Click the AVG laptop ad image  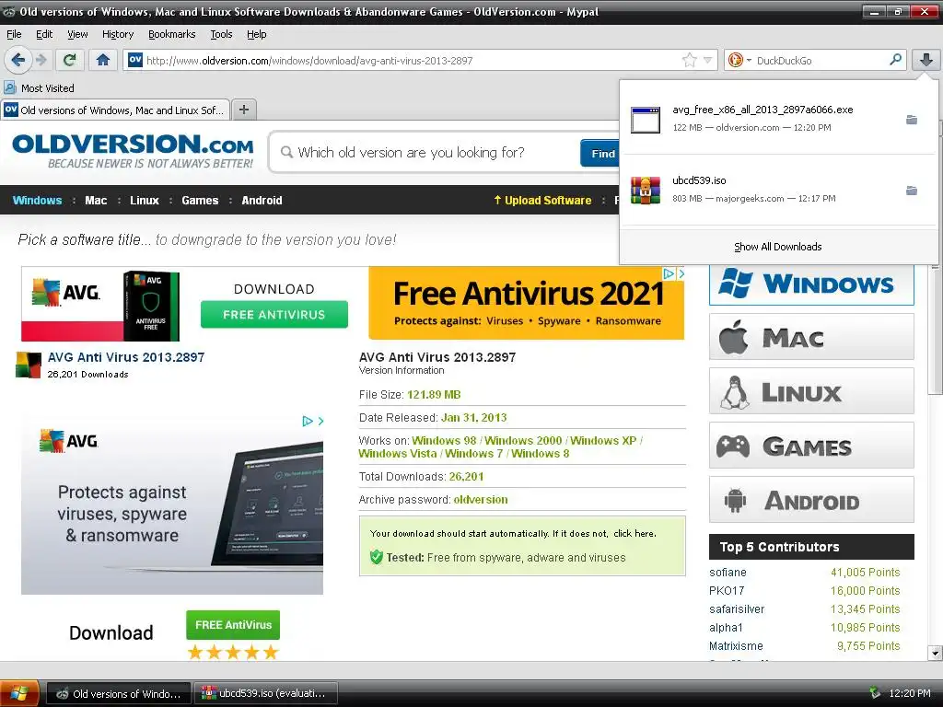point(172,504)
